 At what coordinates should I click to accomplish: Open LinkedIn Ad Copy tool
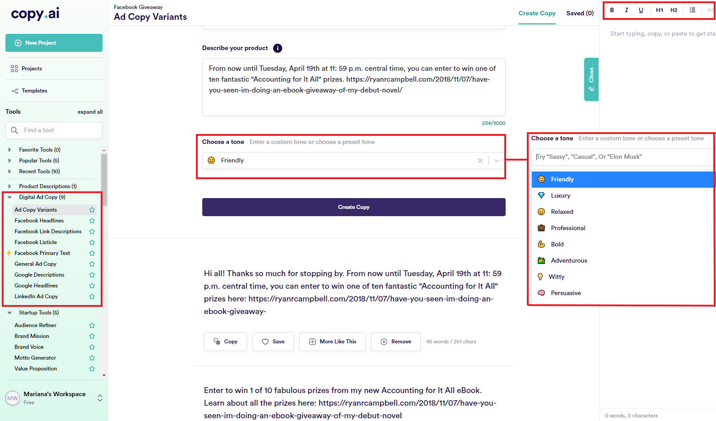coord(36,296)
